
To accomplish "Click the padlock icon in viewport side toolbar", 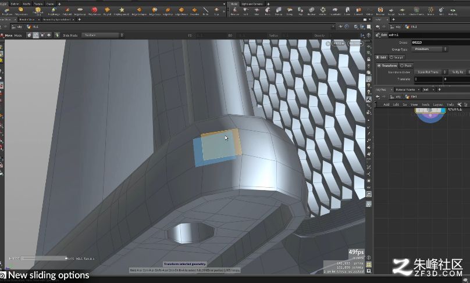I will click(368, 59).
